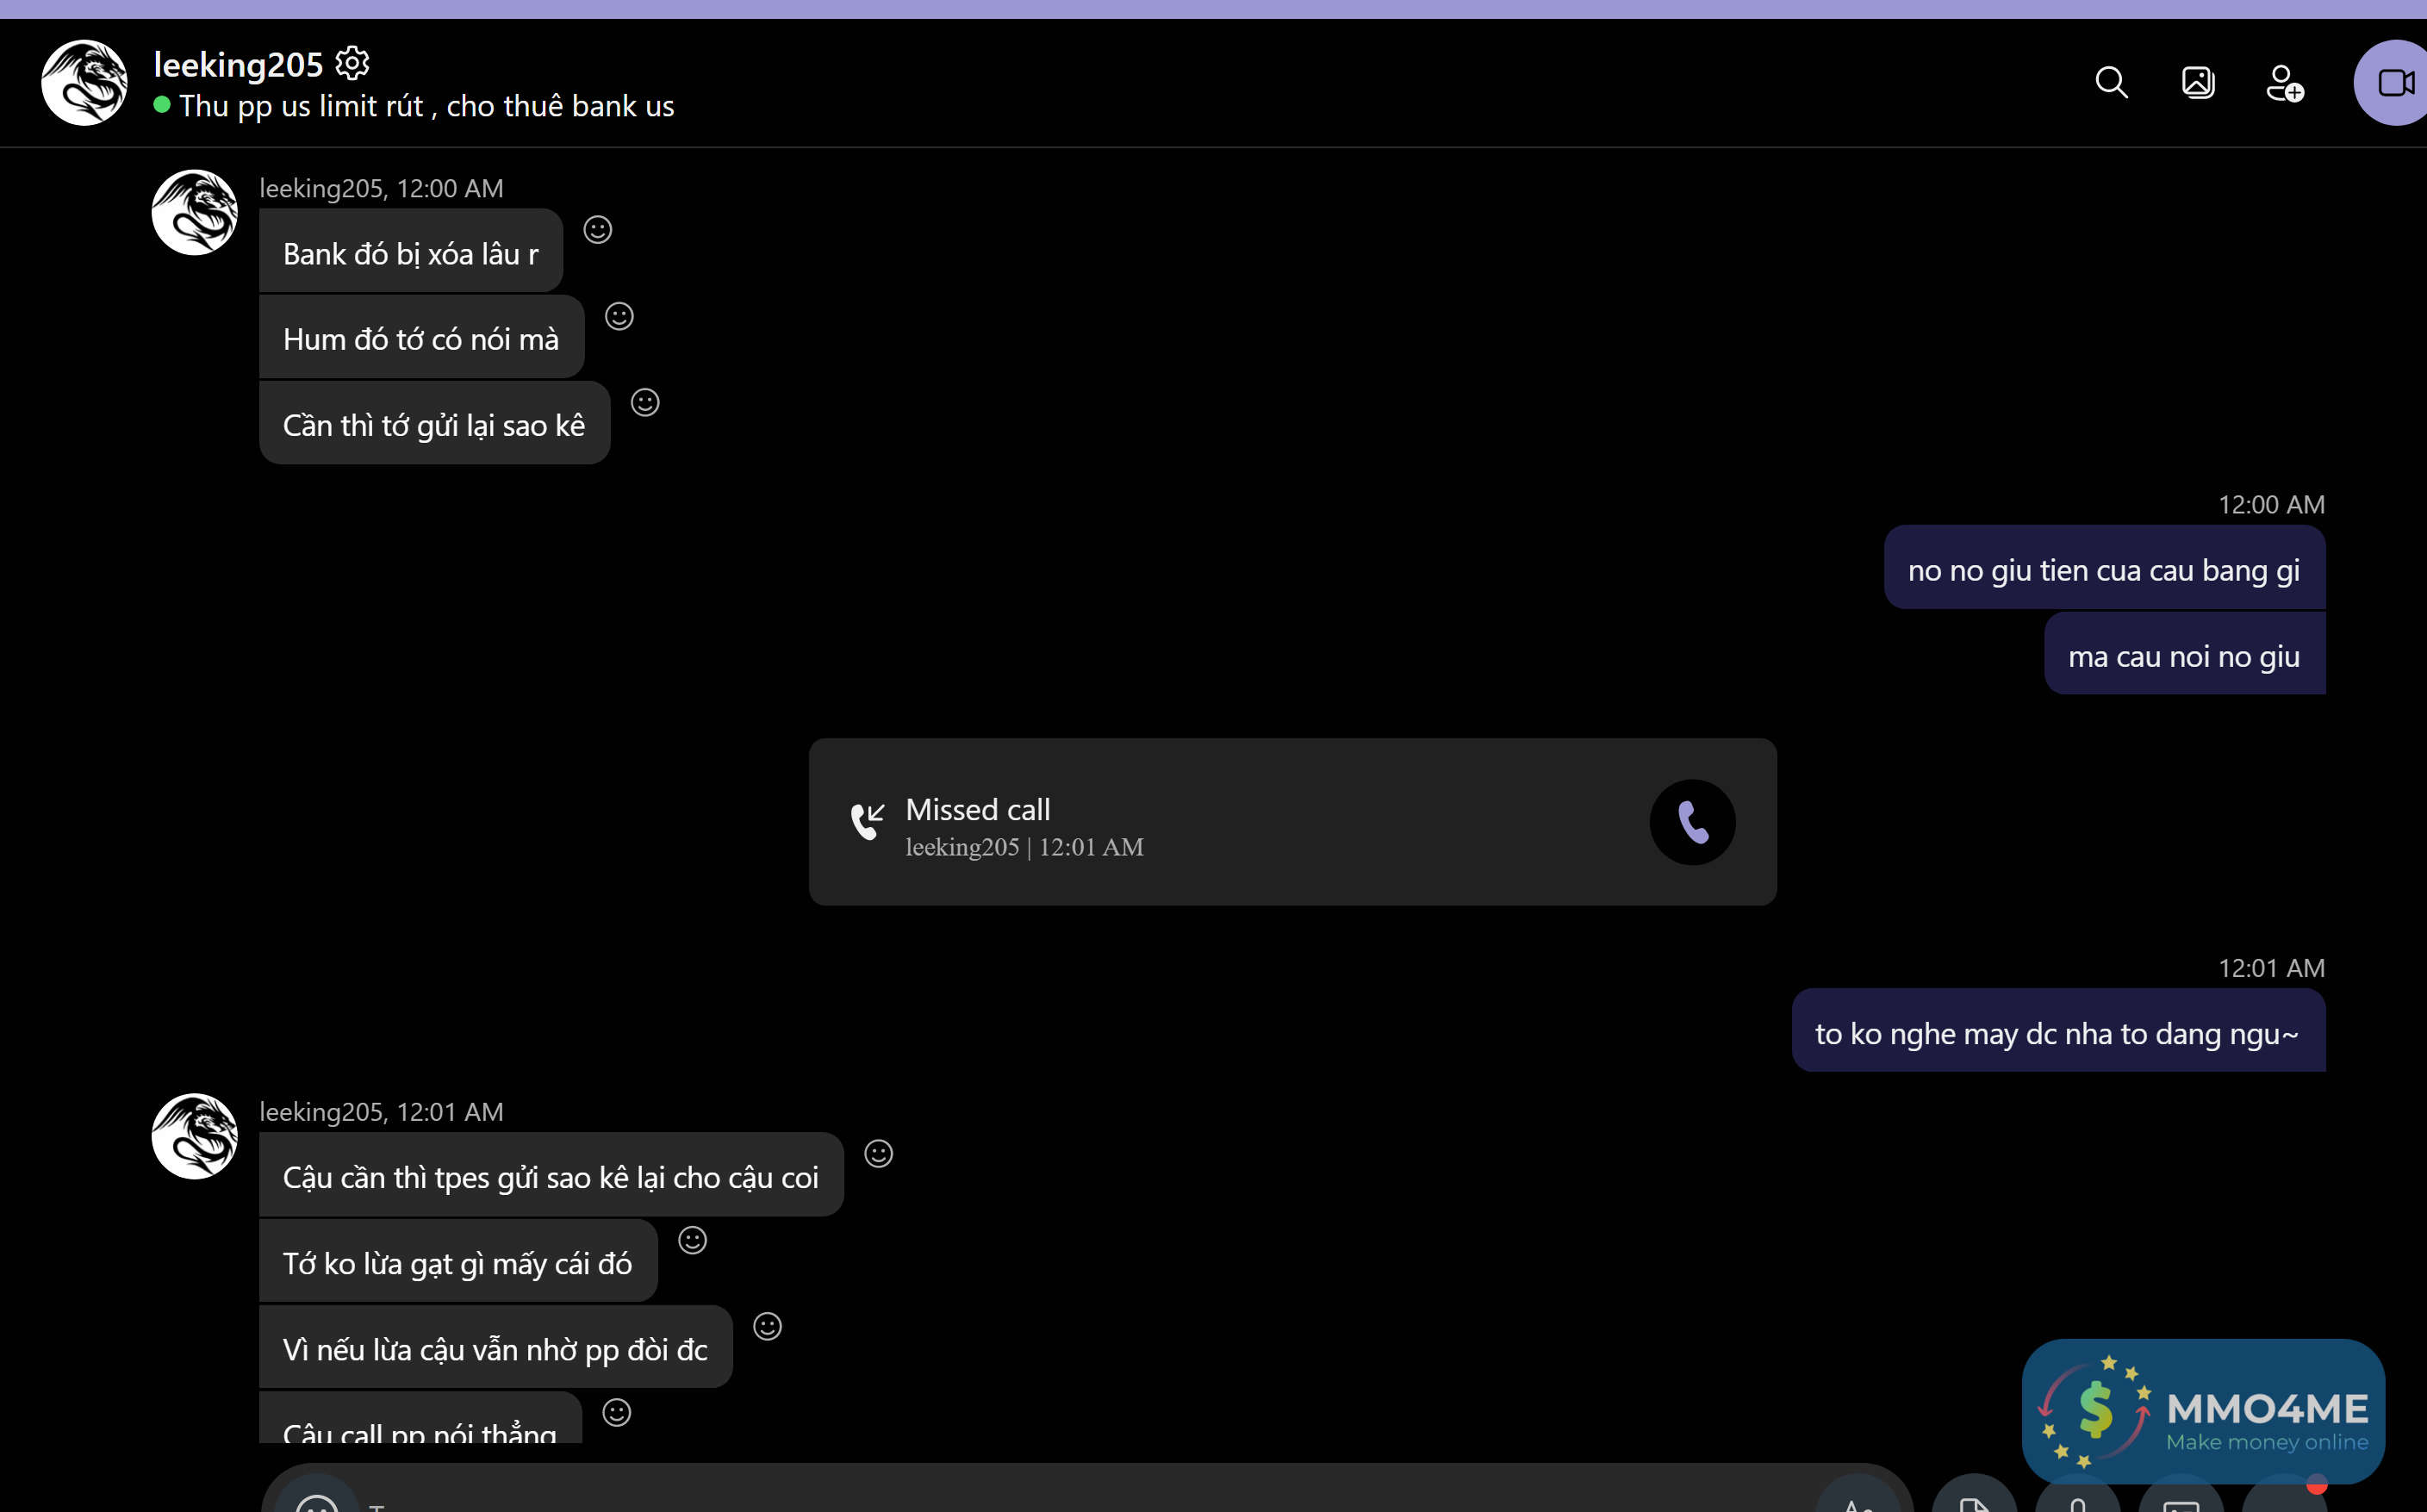This screenshot has width=2427, height=1512.
Task: React to the "Cần thì tớ gửi lại sao kê" message
Action: 645,402
